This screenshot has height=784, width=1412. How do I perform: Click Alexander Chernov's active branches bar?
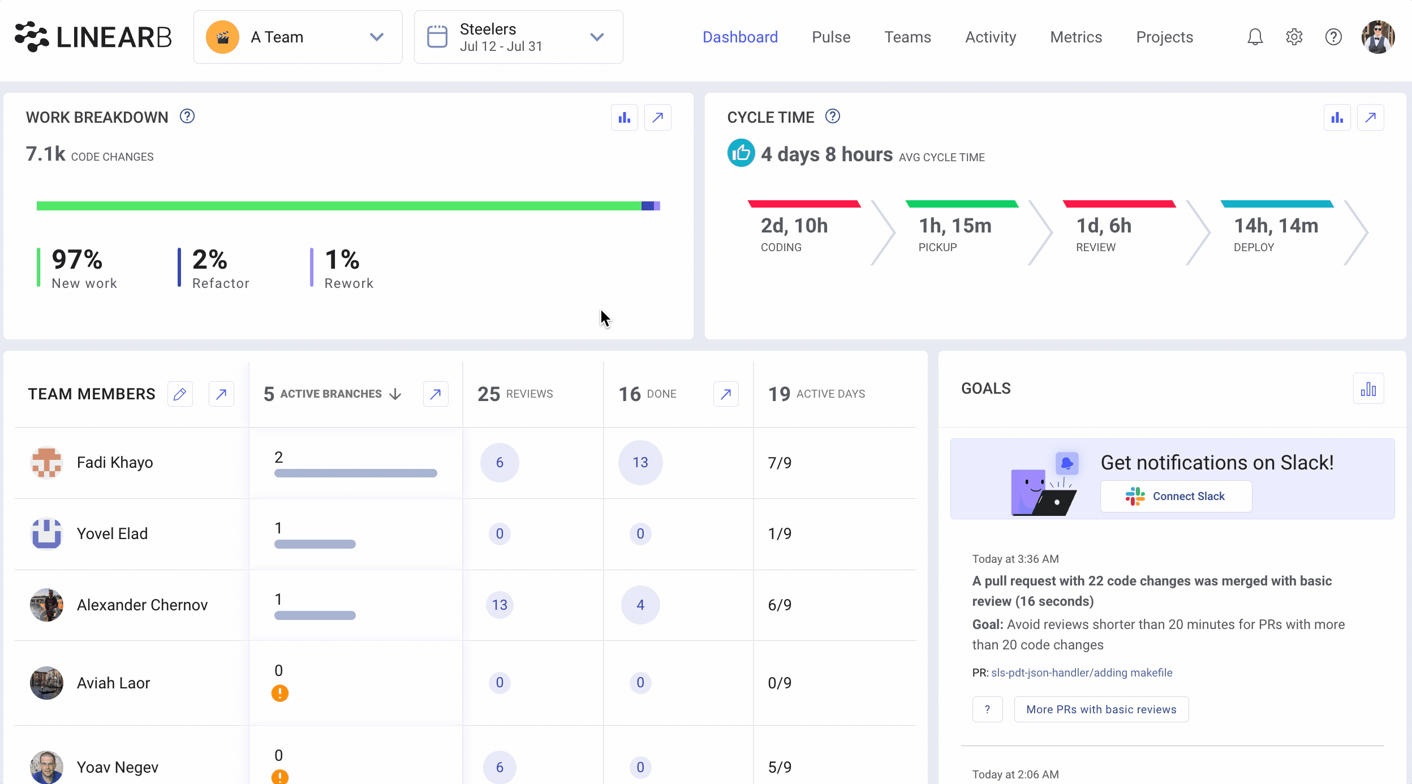[x=315, y=615]
